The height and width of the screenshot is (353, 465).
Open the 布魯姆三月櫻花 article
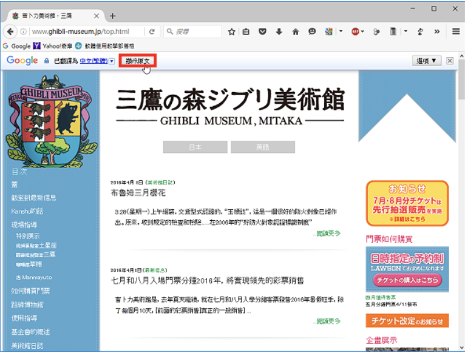138,193
